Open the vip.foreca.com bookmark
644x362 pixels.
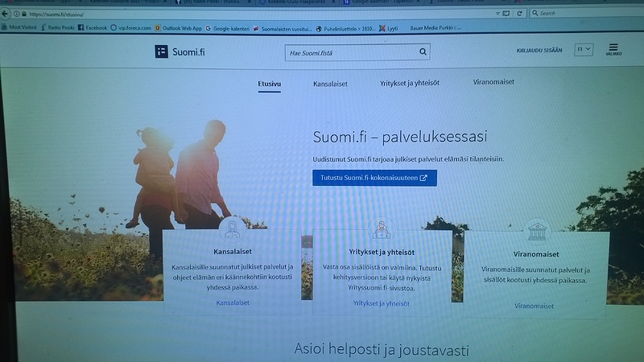pos(131,28)
